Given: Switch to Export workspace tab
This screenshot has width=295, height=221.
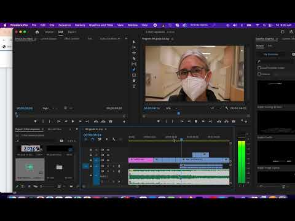Looking at the screenshot, I should pos(72,32).
